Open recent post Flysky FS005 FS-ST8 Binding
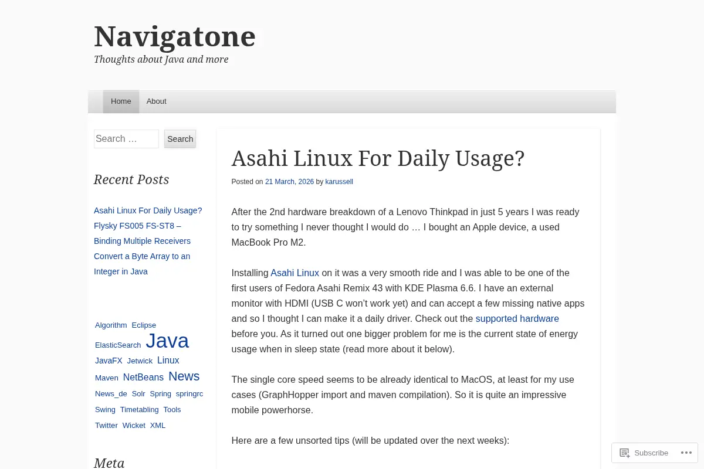Viewport: 704px width, 469px height. click(x=142, y=233)
